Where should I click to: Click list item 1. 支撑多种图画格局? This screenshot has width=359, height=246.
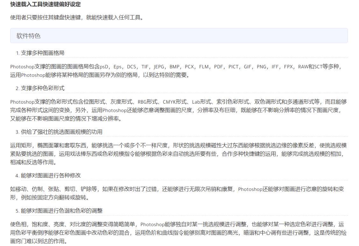(x=40, y=53)
